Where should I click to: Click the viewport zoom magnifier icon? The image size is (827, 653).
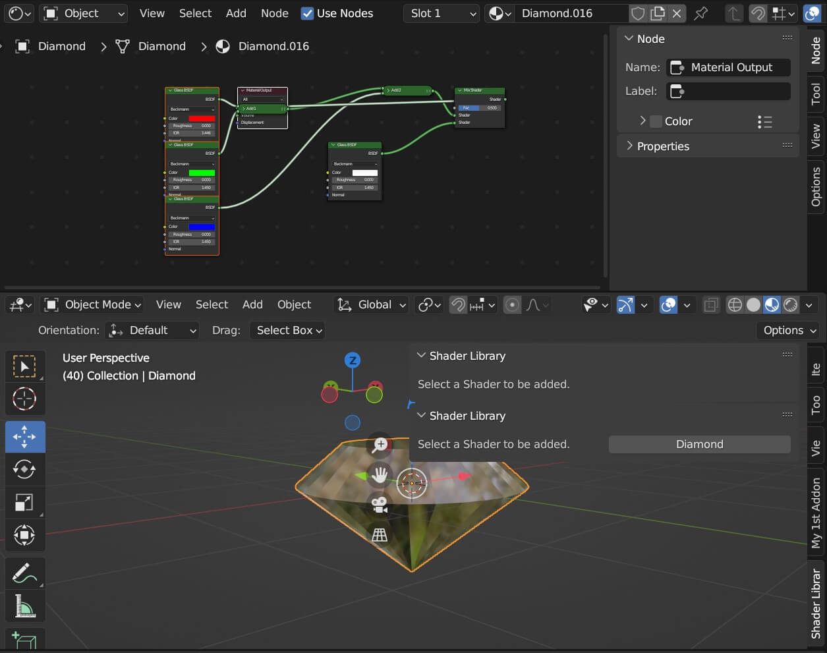point(380,445)
